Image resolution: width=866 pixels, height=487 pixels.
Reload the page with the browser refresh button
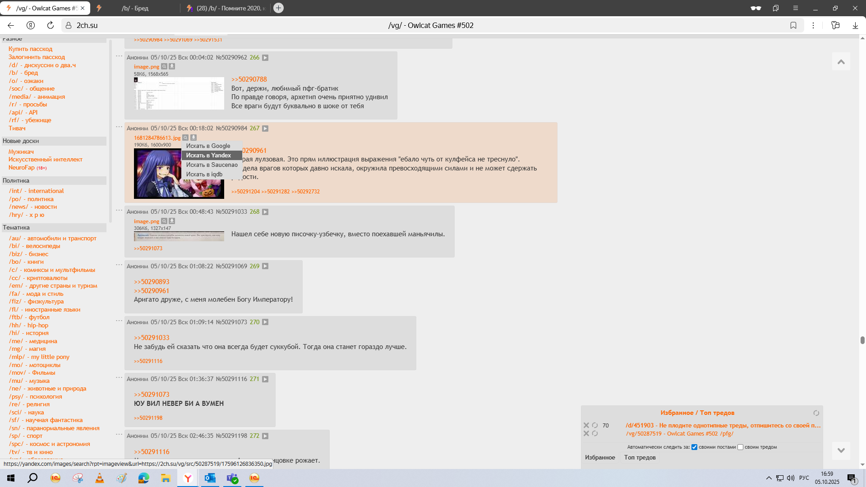[x=51, y=25]
